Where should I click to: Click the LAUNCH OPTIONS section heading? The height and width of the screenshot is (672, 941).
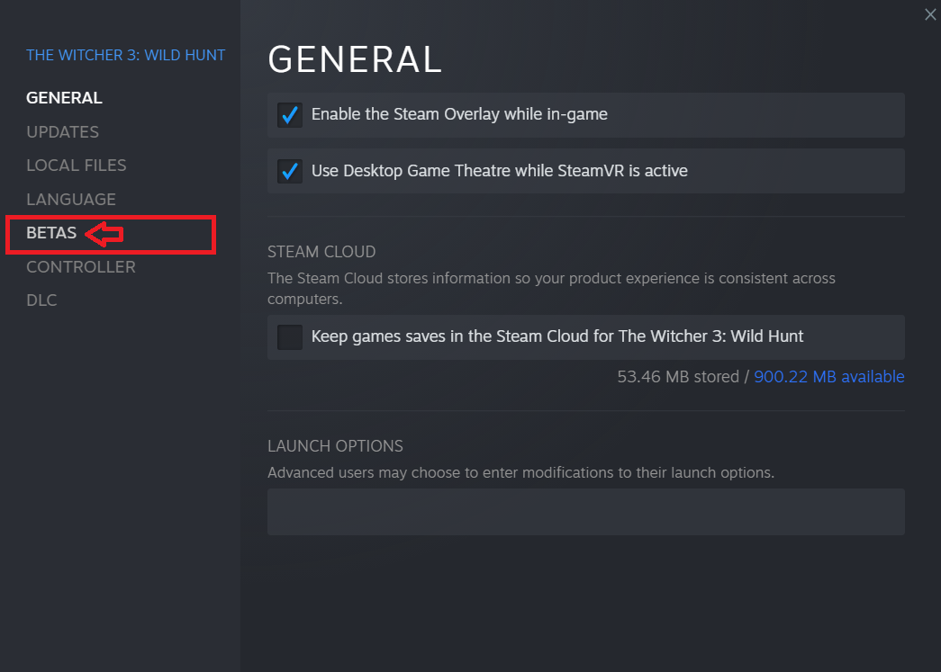click(x=335, y=446)
